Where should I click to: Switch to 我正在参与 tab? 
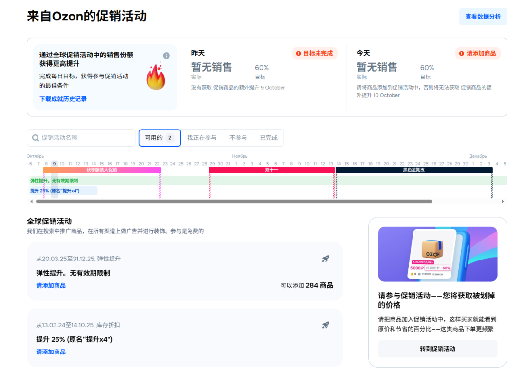(x=202, y=138)
